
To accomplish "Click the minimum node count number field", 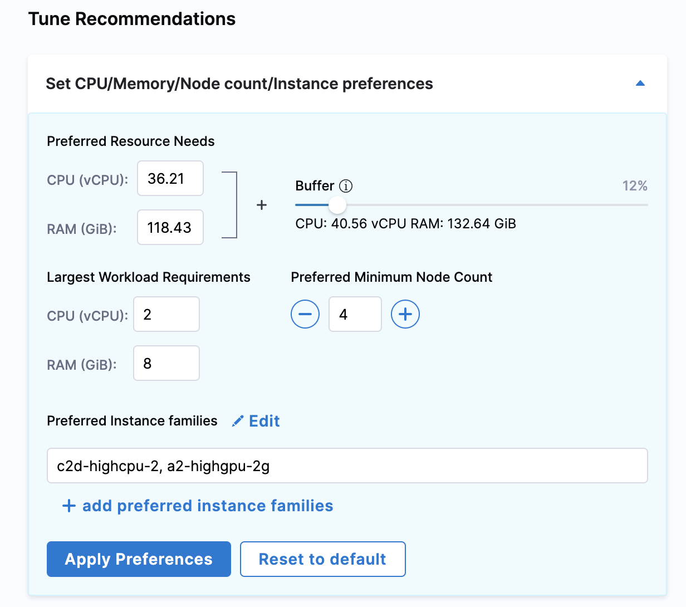I will [355, 314].
